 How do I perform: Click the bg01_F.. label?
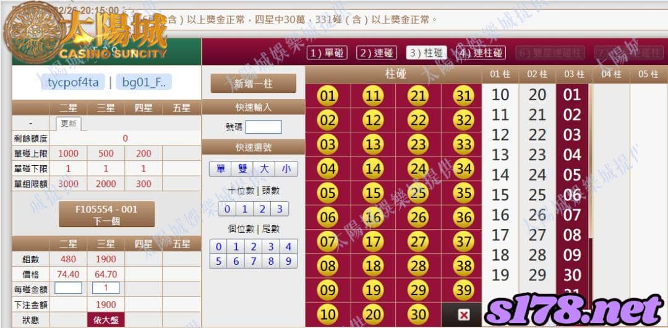click(144, 82)
